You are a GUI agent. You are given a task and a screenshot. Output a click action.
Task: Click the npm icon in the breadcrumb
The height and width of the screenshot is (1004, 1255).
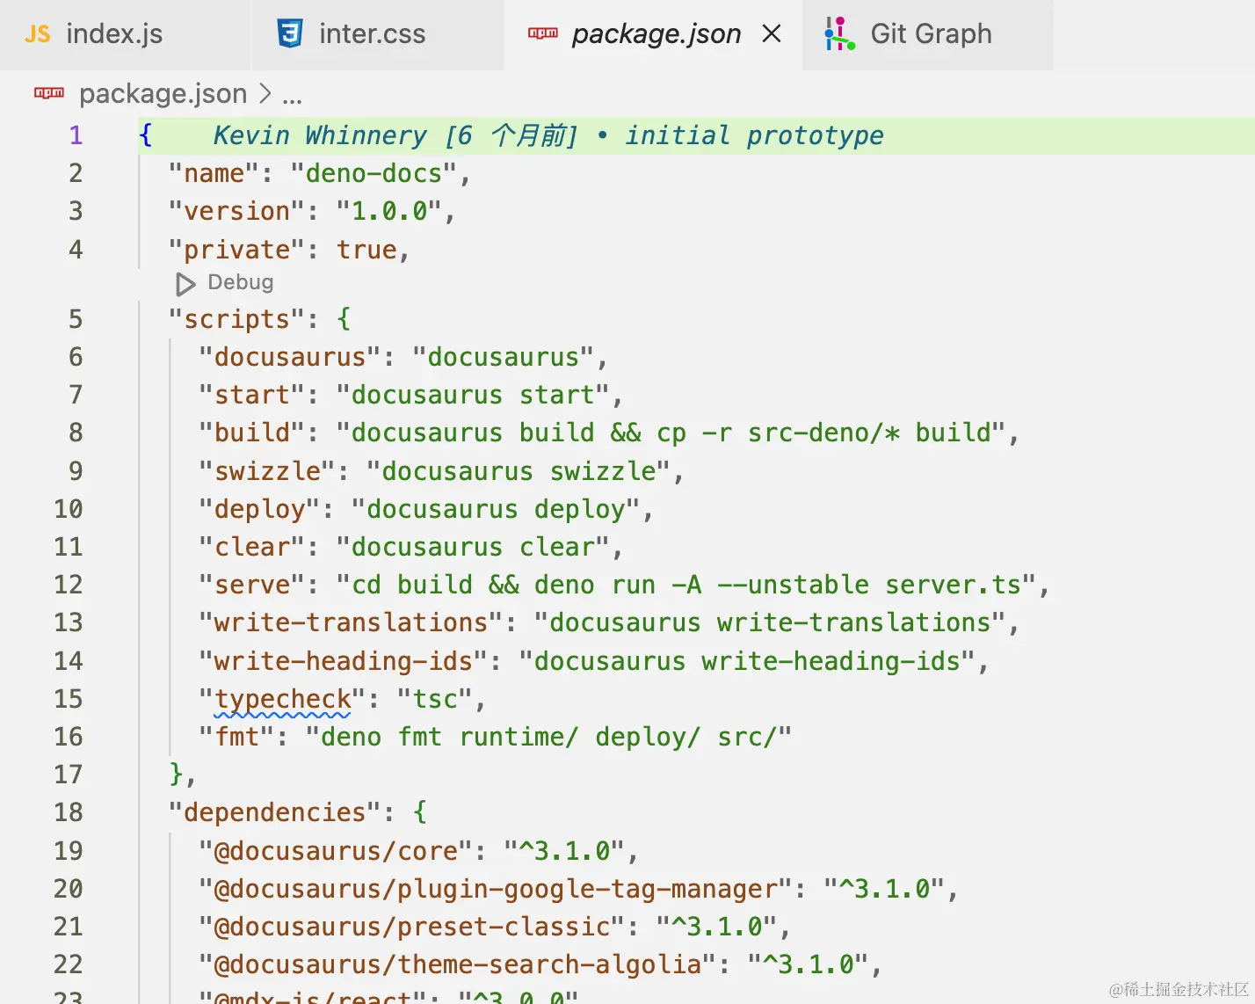pos(49,92)
